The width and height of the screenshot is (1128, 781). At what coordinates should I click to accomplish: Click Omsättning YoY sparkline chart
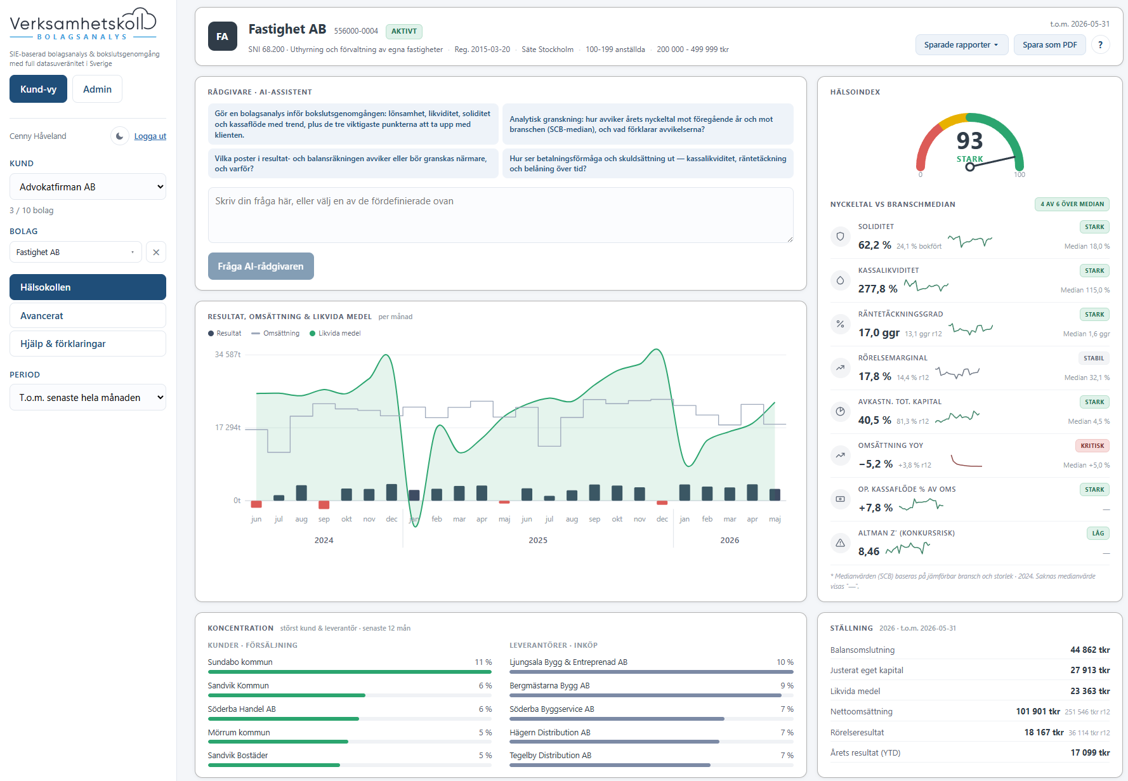pos(966,461)
